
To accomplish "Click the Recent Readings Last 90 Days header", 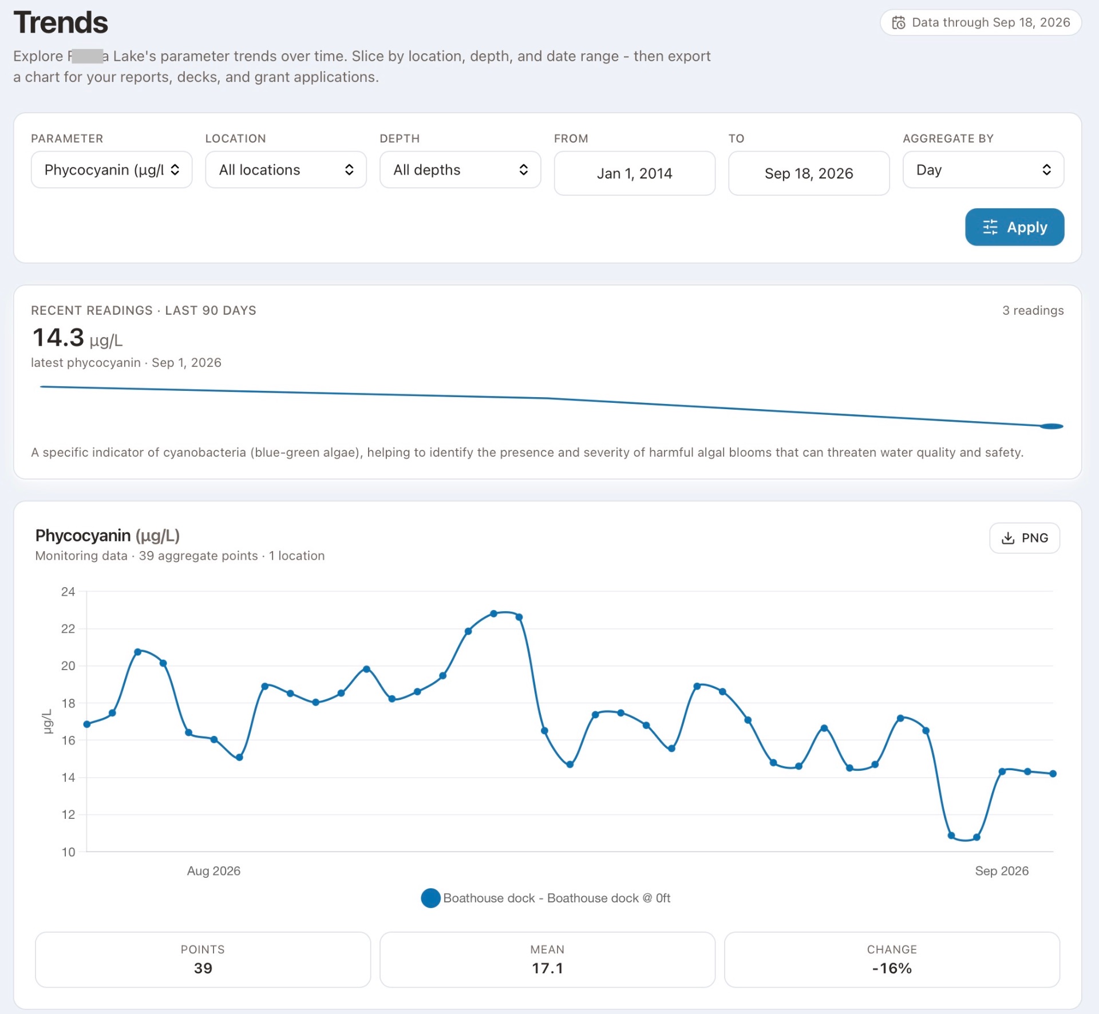I will [x=144, y=311].
